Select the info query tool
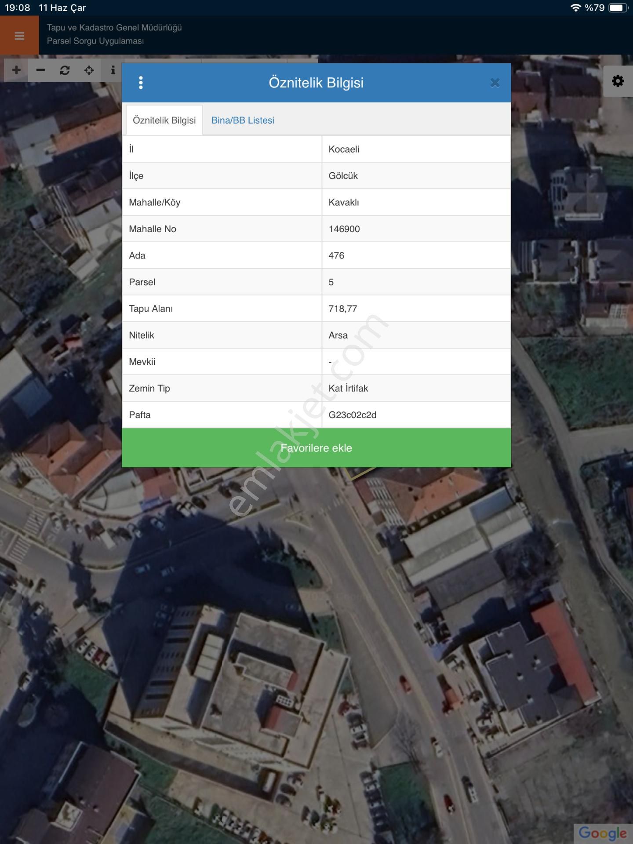This screenshot has width=633, height=844. click(113, 70)
